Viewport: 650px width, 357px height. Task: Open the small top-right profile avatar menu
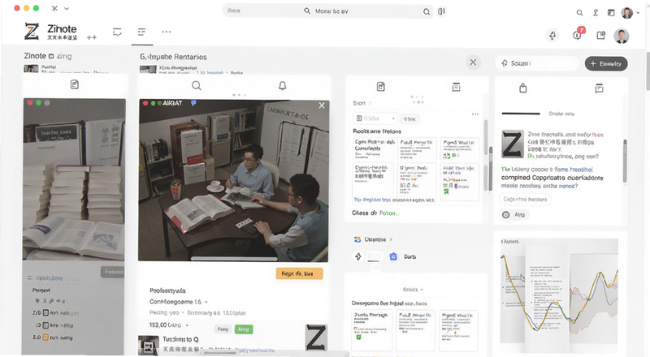click(x=626, y=12)
